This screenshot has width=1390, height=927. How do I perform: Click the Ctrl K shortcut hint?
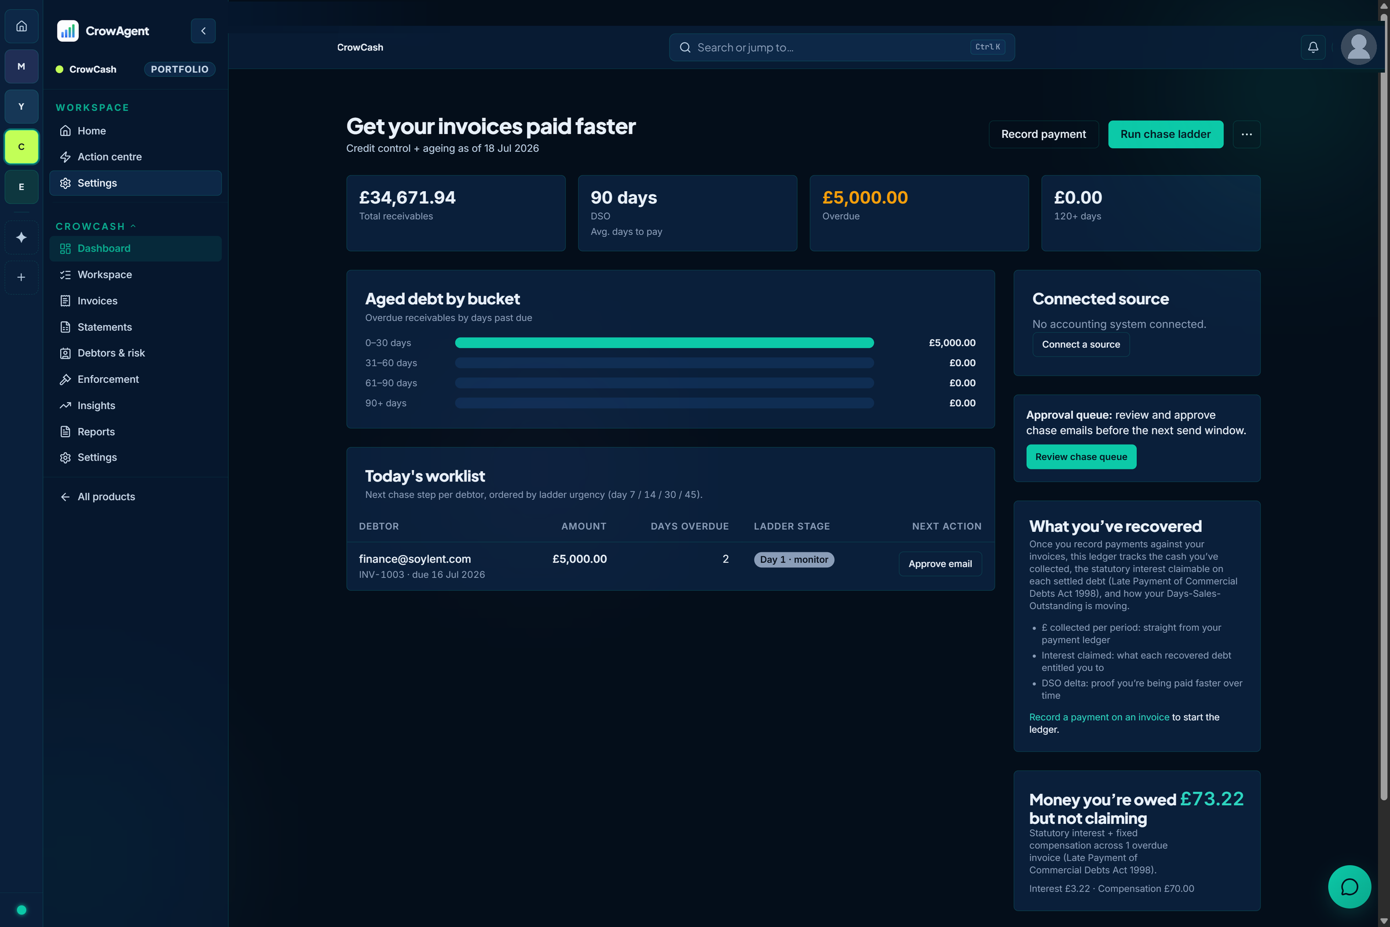987,48
